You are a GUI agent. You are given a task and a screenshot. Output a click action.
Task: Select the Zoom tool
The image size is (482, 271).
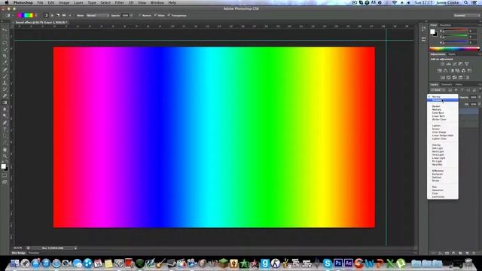[x=5, y=157]
